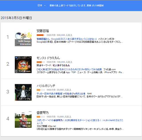Open the ハリルホジッチ trend title
This screenshot has height=140, width=142.
(46, 86)
